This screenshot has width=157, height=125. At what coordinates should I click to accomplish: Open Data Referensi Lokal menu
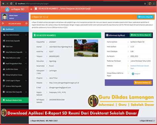[15, 58]
